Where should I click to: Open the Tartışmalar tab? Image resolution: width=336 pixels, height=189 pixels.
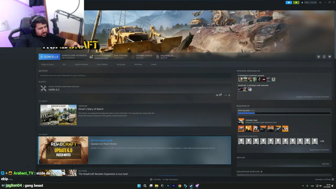coord(121,64)
